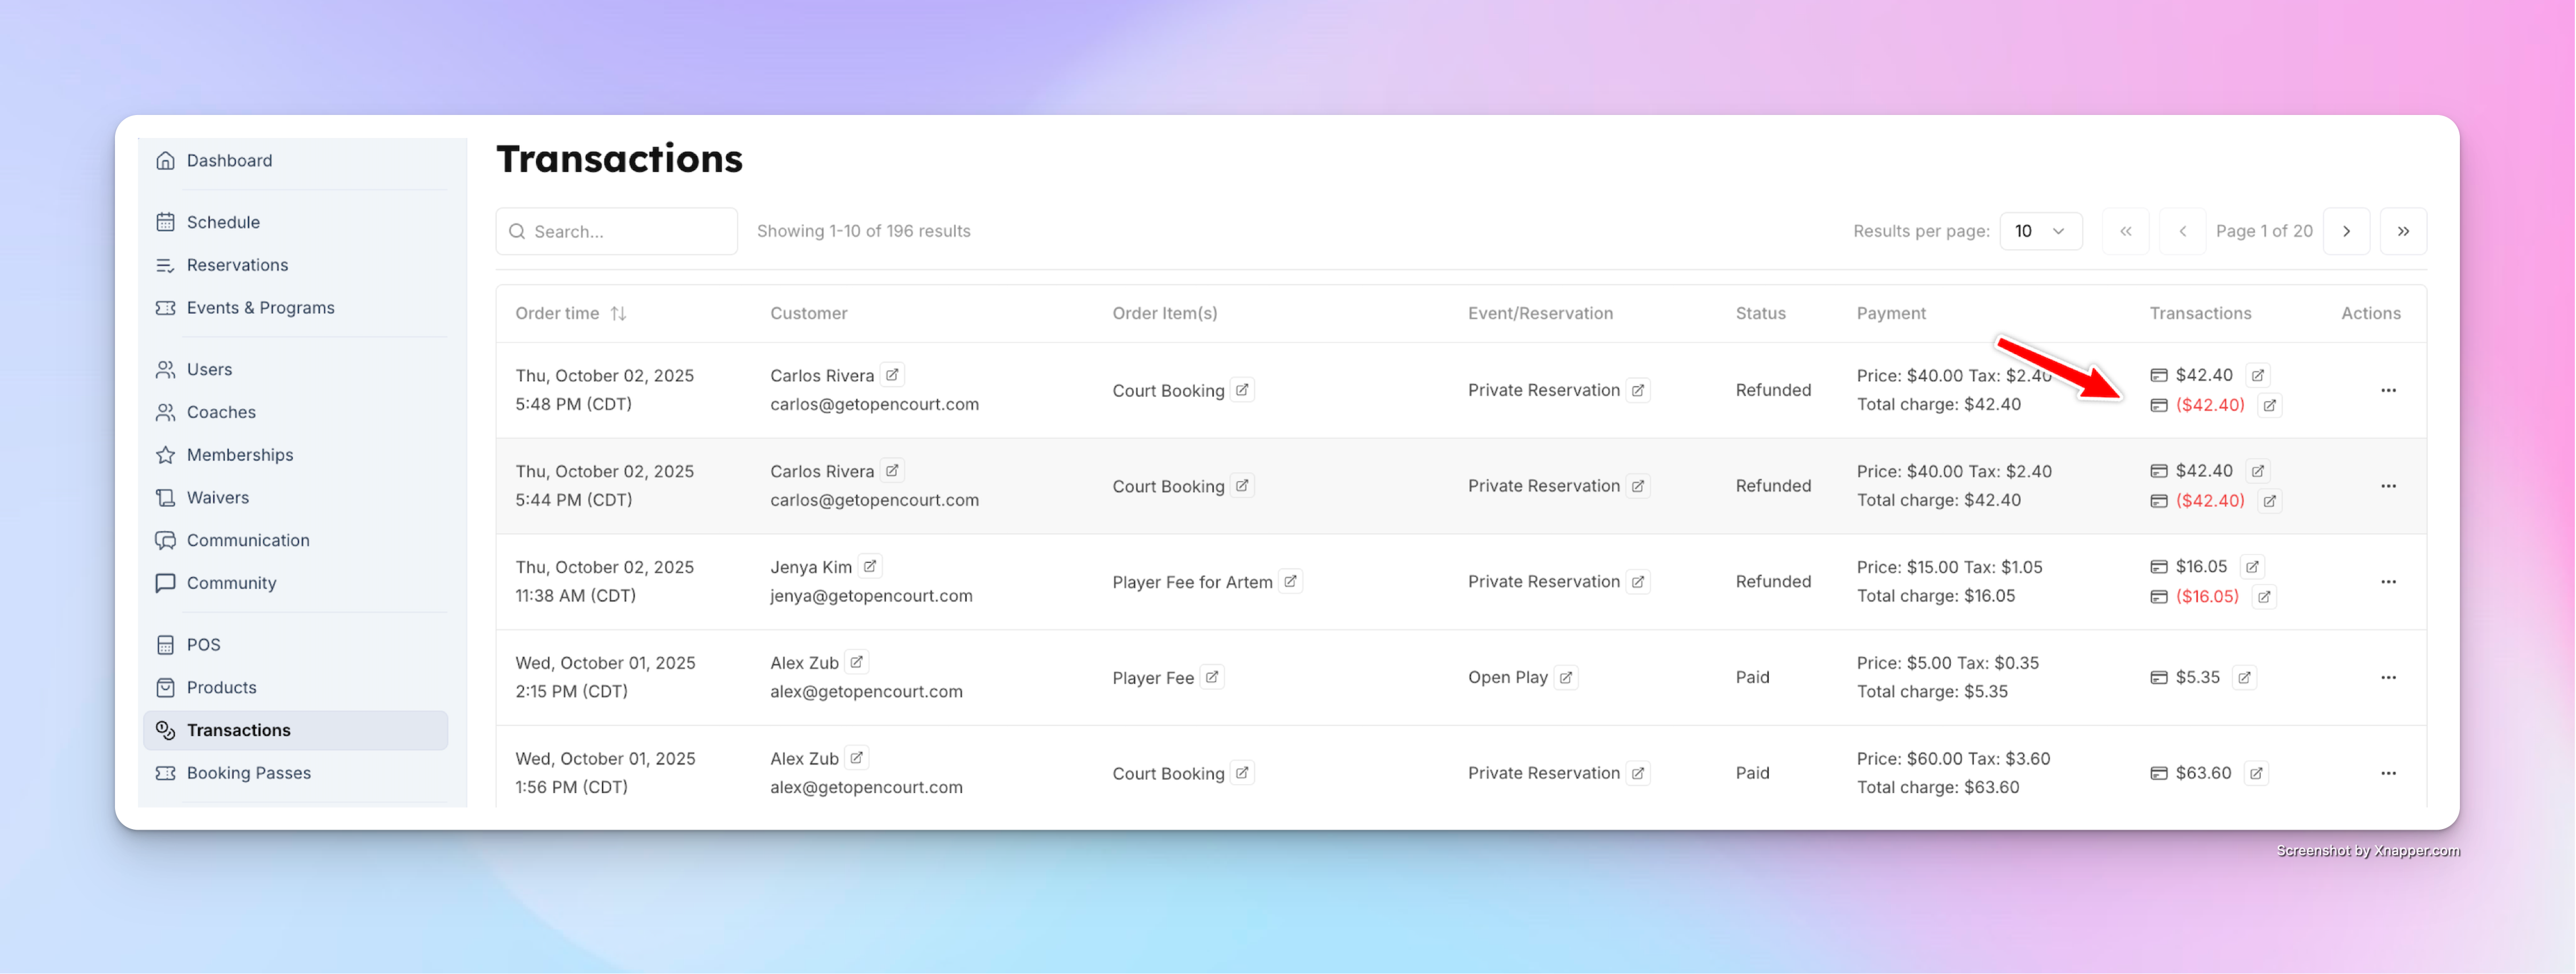Screen dimensions: 2576x974
Task: Open Player Fee for Artem link icon
Action: pyautogui.click(x=1290, y=581)
